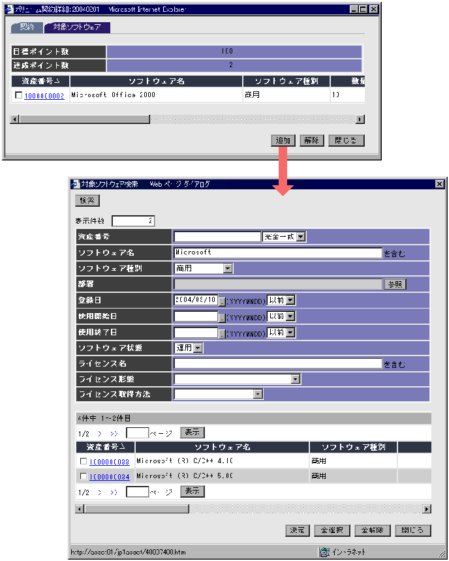
Task: Click the 登録日 date field
Action: pyautogui.click(x=196, y=300)
